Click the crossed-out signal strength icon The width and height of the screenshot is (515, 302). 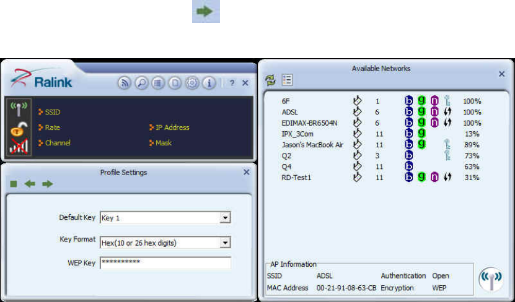click(19, 146)
